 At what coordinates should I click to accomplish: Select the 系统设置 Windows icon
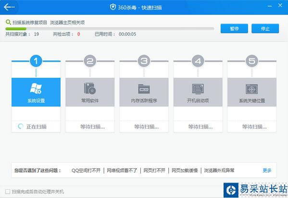36,88
